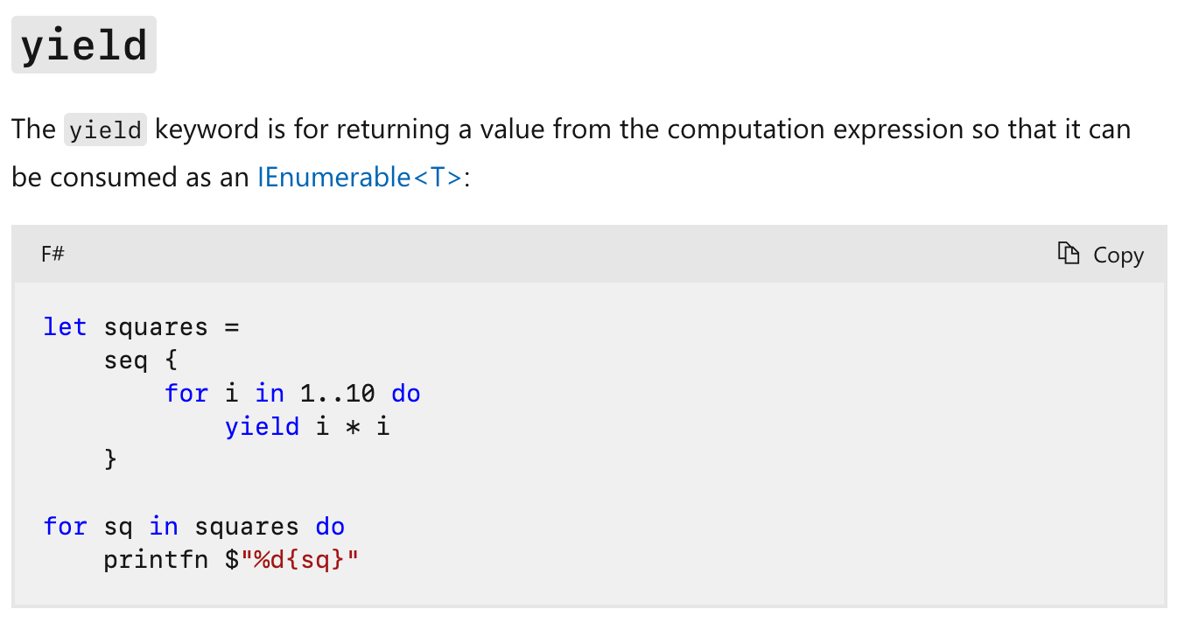Click squares in the for sq loop
The width and height of the screenshot is (1185, 630).
pos(248,527)
